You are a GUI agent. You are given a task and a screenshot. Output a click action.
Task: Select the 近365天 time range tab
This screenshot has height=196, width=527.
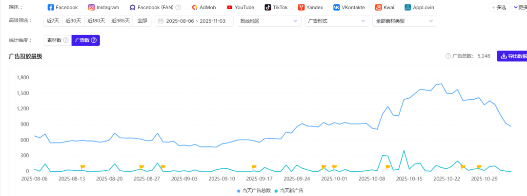pyautogui.click(x=121, y=21)
